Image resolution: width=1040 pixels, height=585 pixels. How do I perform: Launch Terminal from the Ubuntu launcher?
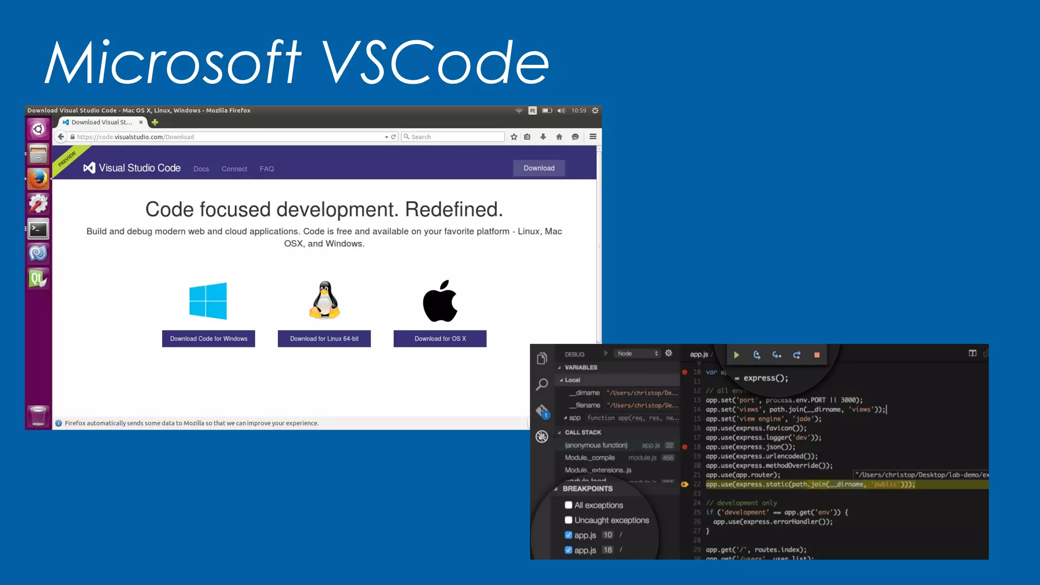click(38, 229)
